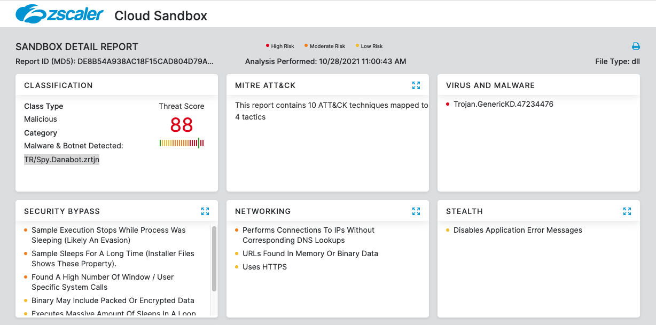Click the Security Bypass panel scrollbar
Screen dimensions: 656x325
point(214,259)
